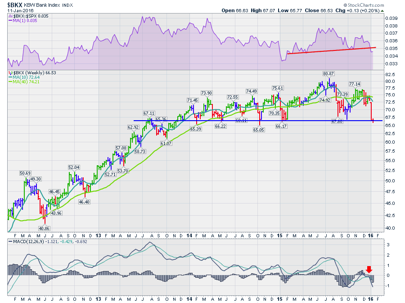Click the 58.73 price label
Image resolution: width=405 pixels, height=303 pixels.
tap(140, 152)
